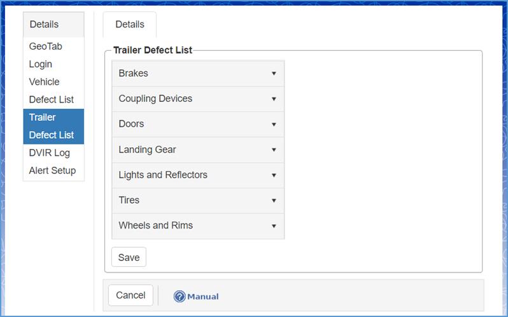Go to the Vehicle sidebar section

coord(44,82)
